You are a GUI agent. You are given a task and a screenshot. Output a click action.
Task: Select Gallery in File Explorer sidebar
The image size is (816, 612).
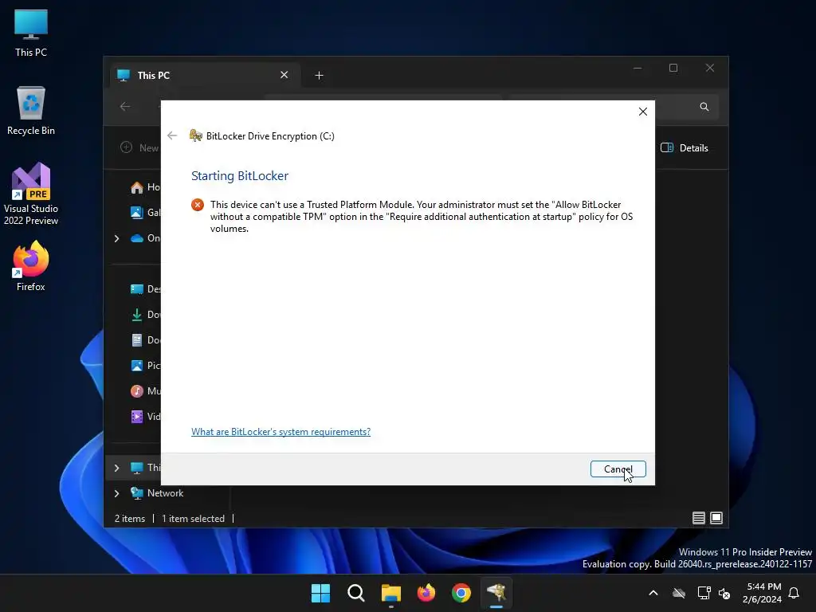coord(145,212)
